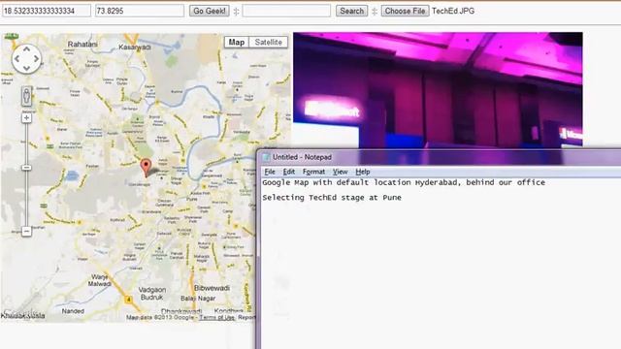Screen dimensions: 621x349
Task: Click the Notepad title bar icon
Action: (266, 157)
